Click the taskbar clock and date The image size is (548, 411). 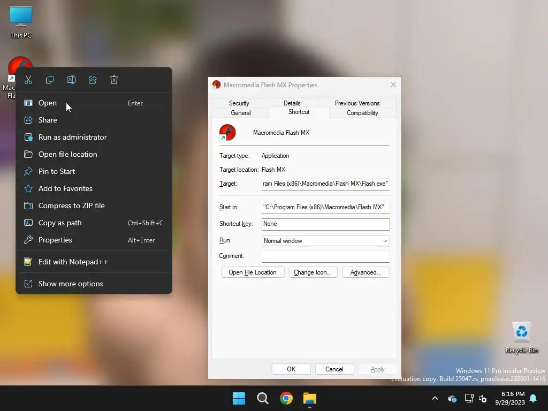tap(510, 398)
